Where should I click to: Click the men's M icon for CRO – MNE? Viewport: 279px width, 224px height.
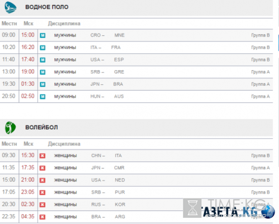point(43,35)
